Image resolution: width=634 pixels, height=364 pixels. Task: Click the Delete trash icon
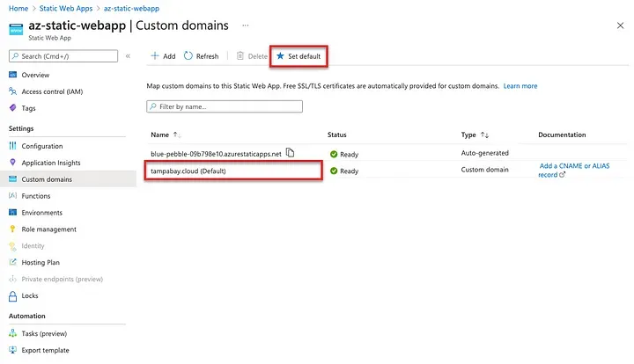pos(240,55)
